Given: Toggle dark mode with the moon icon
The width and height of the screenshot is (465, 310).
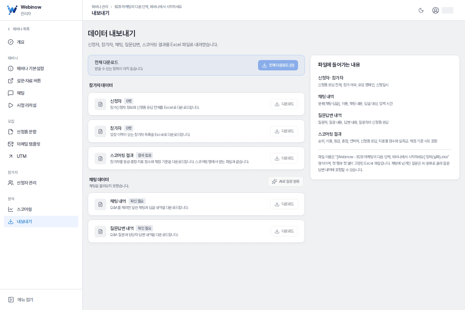Looking at the screenshot, I should click(421, 10).
